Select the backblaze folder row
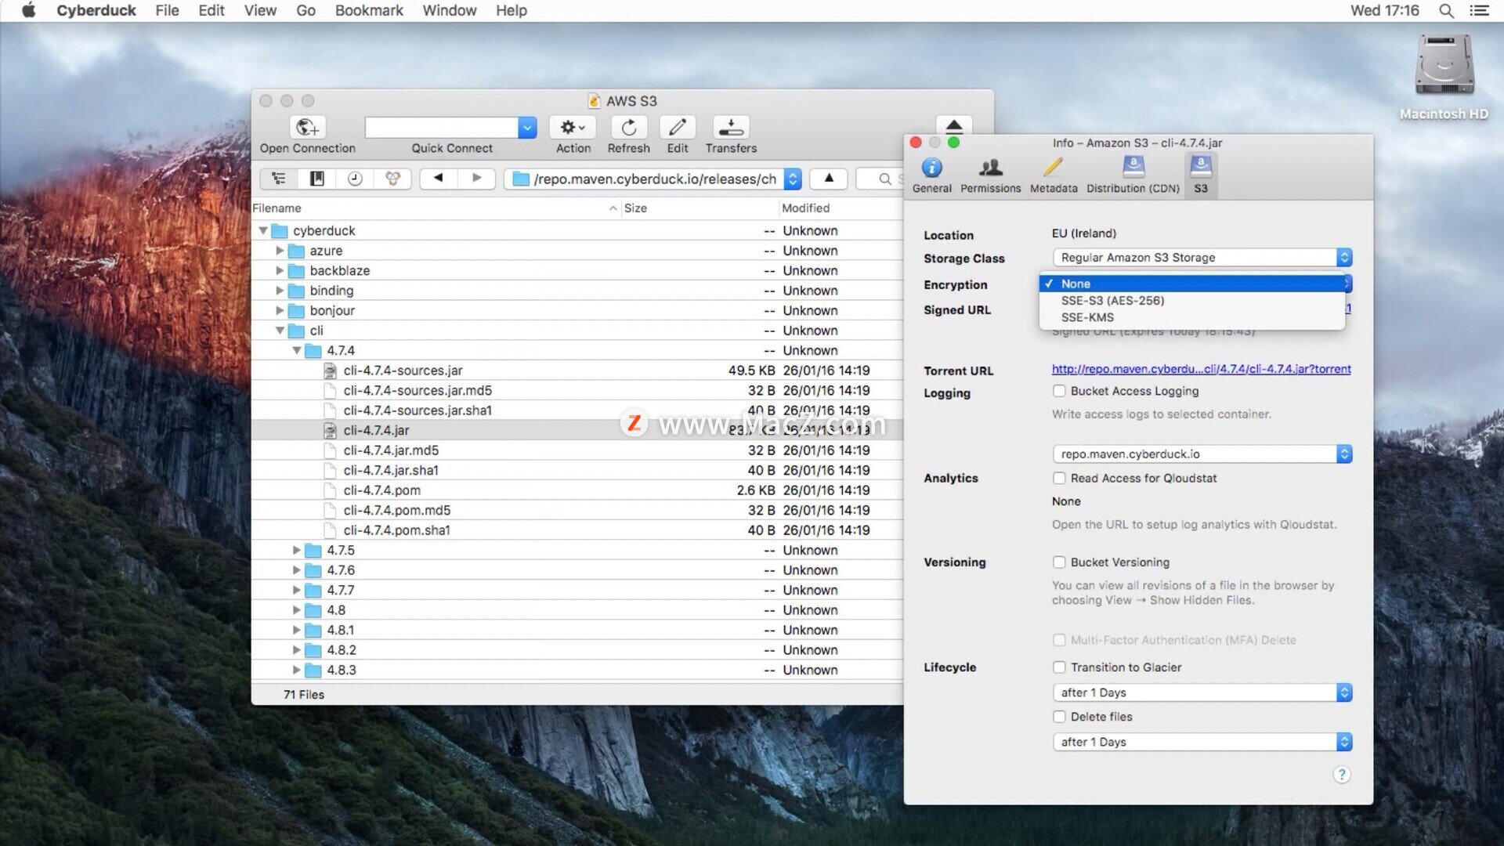The width and height of the screenshot is (1504, 846). coord(577,271)
